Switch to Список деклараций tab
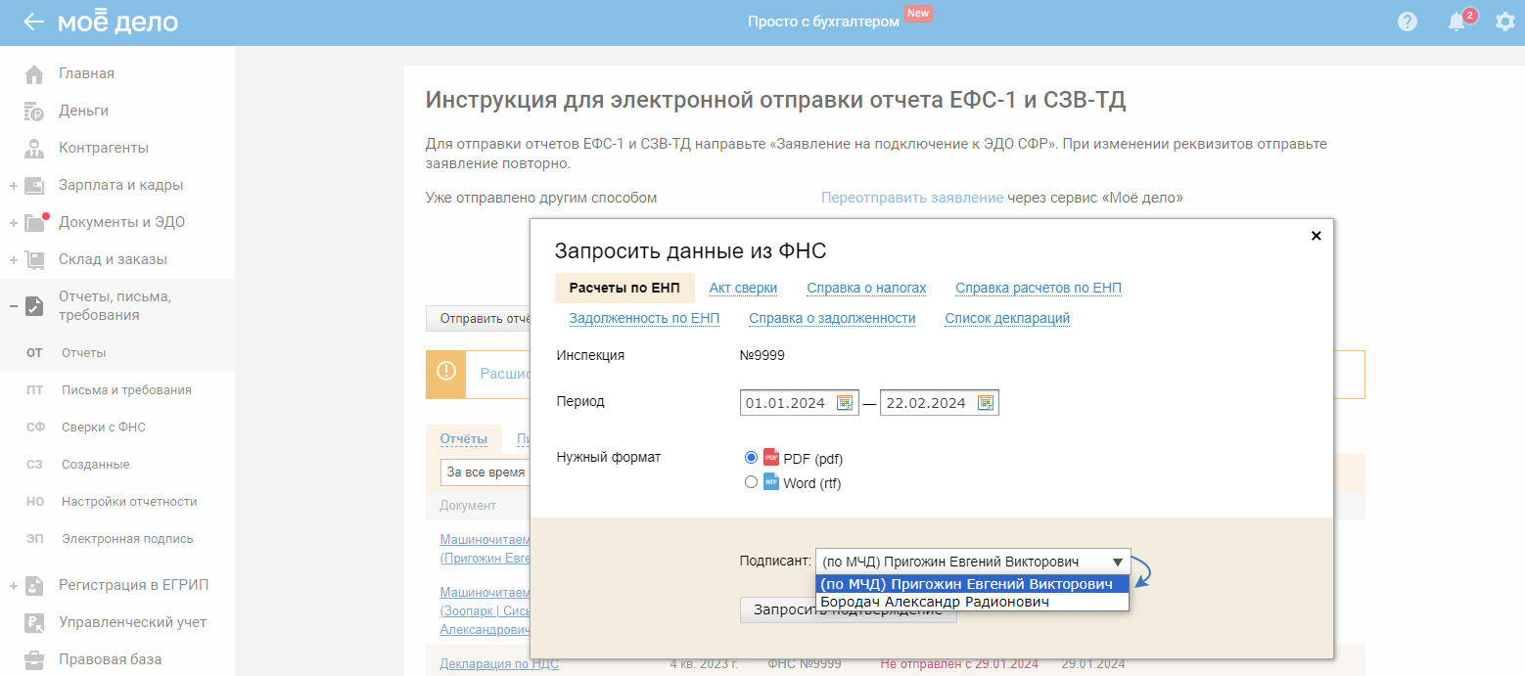The height and width of the screenshot is (676, 1525). tap(1007, 318)
